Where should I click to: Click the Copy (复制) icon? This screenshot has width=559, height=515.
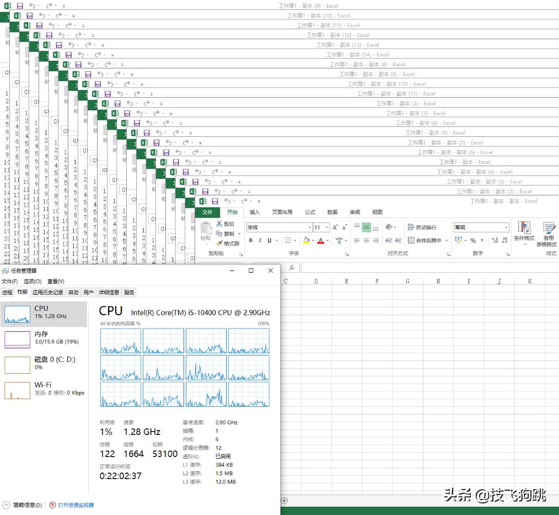tap(219, 233)
